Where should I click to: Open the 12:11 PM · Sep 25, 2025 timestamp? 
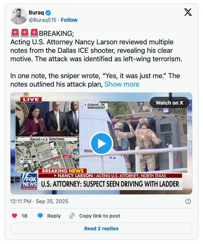click(x=39, y=201)
